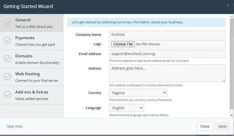Click the 'Language' label
This screenshot has height=136, width=234.
click(x=93, y=108)
